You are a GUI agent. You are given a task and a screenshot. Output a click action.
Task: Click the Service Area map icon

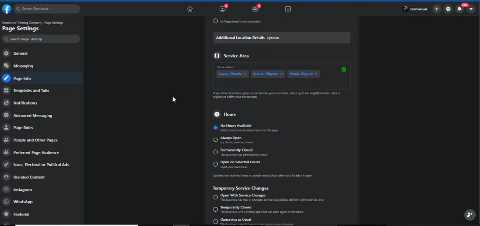(x=217, y=56)
